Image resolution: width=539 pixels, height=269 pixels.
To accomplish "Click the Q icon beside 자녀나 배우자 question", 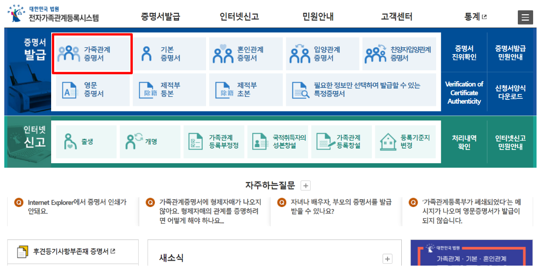I will 282,203.
